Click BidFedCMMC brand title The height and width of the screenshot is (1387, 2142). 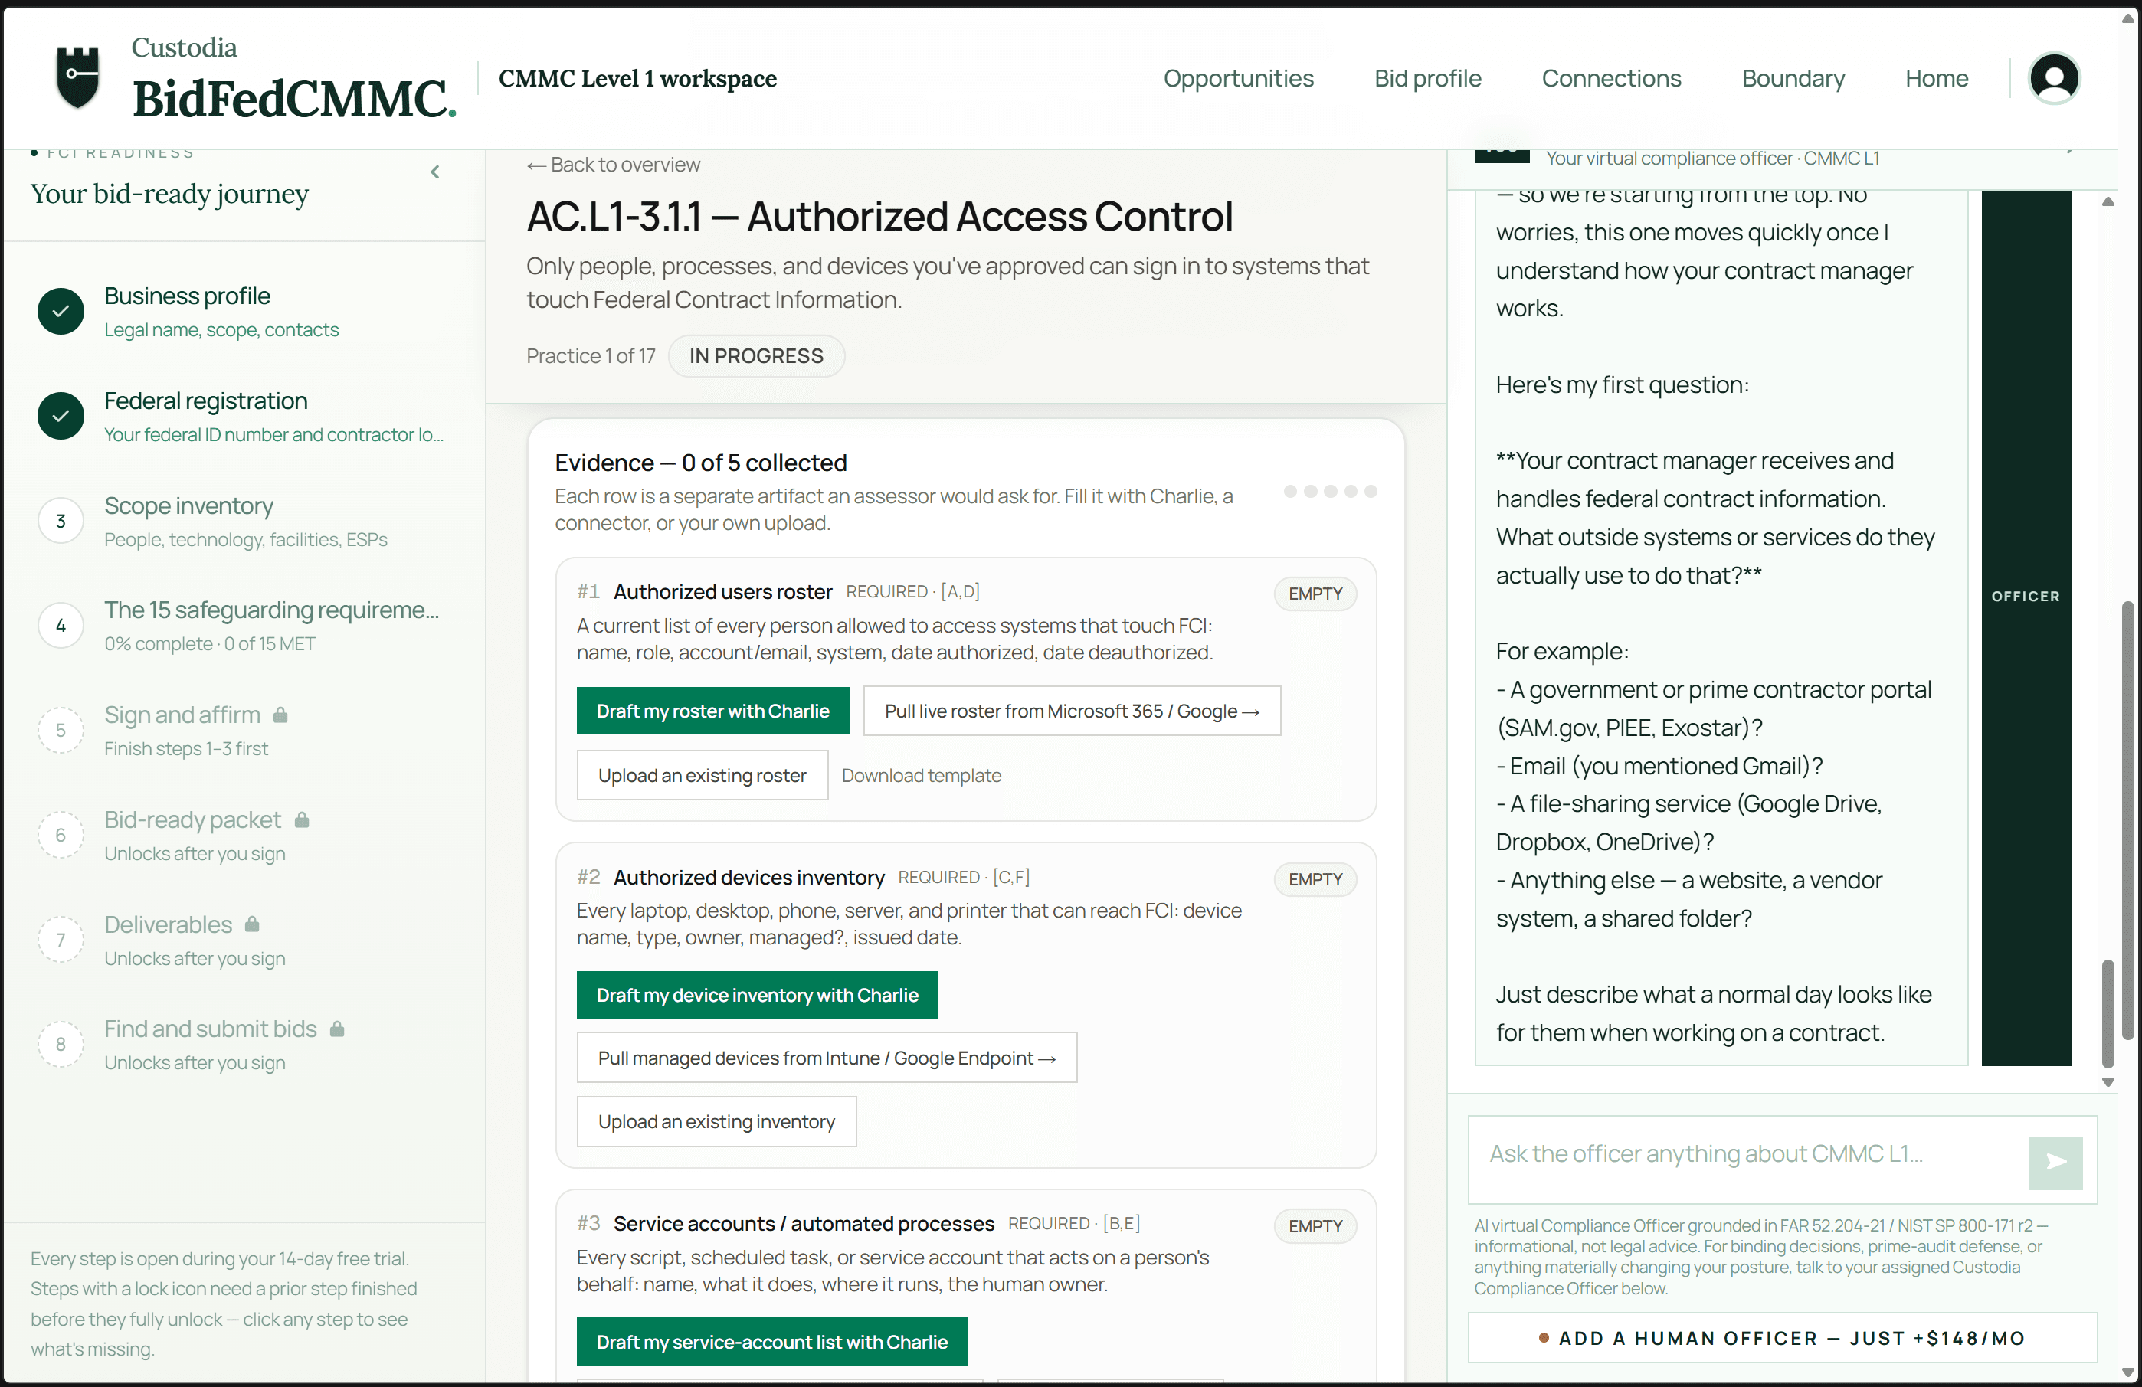pyautogui.click(x=294, y=98)
